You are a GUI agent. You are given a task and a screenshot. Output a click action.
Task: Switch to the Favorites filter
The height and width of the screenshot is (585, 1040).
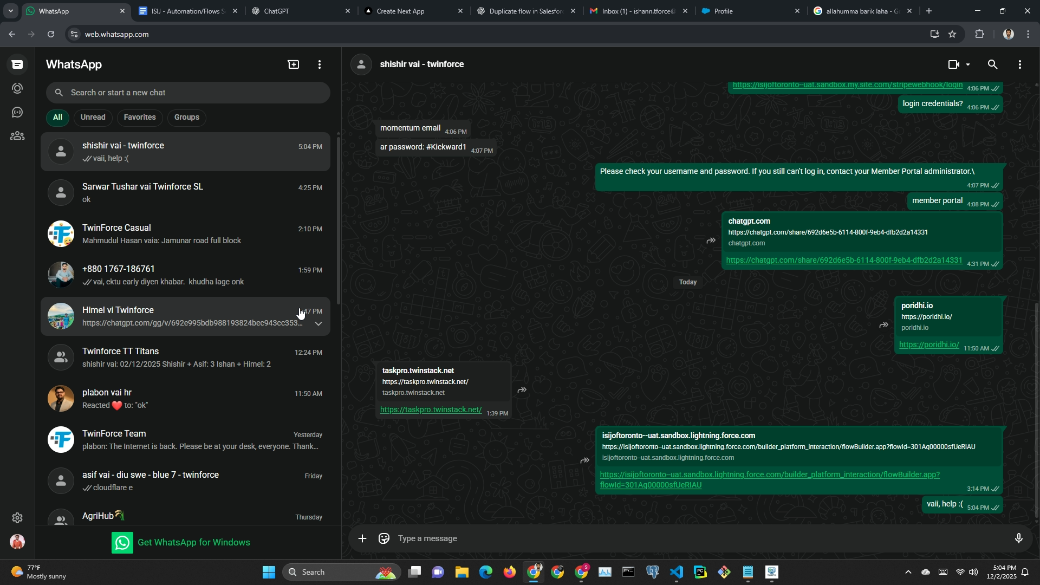(139, 117)
